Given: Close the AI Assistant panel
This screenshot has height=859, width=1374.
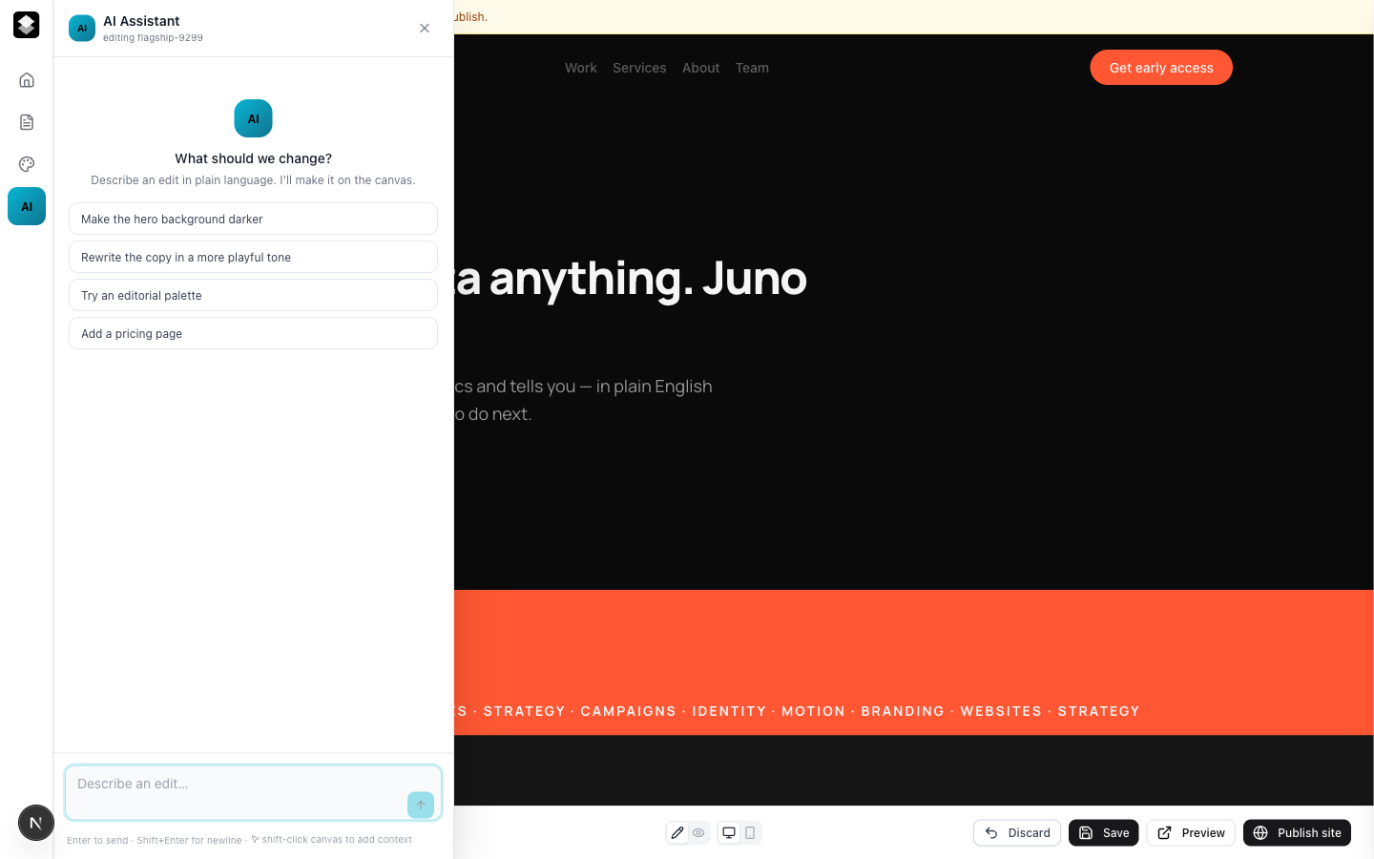Looking at the screenshot, I should [425, 29].
